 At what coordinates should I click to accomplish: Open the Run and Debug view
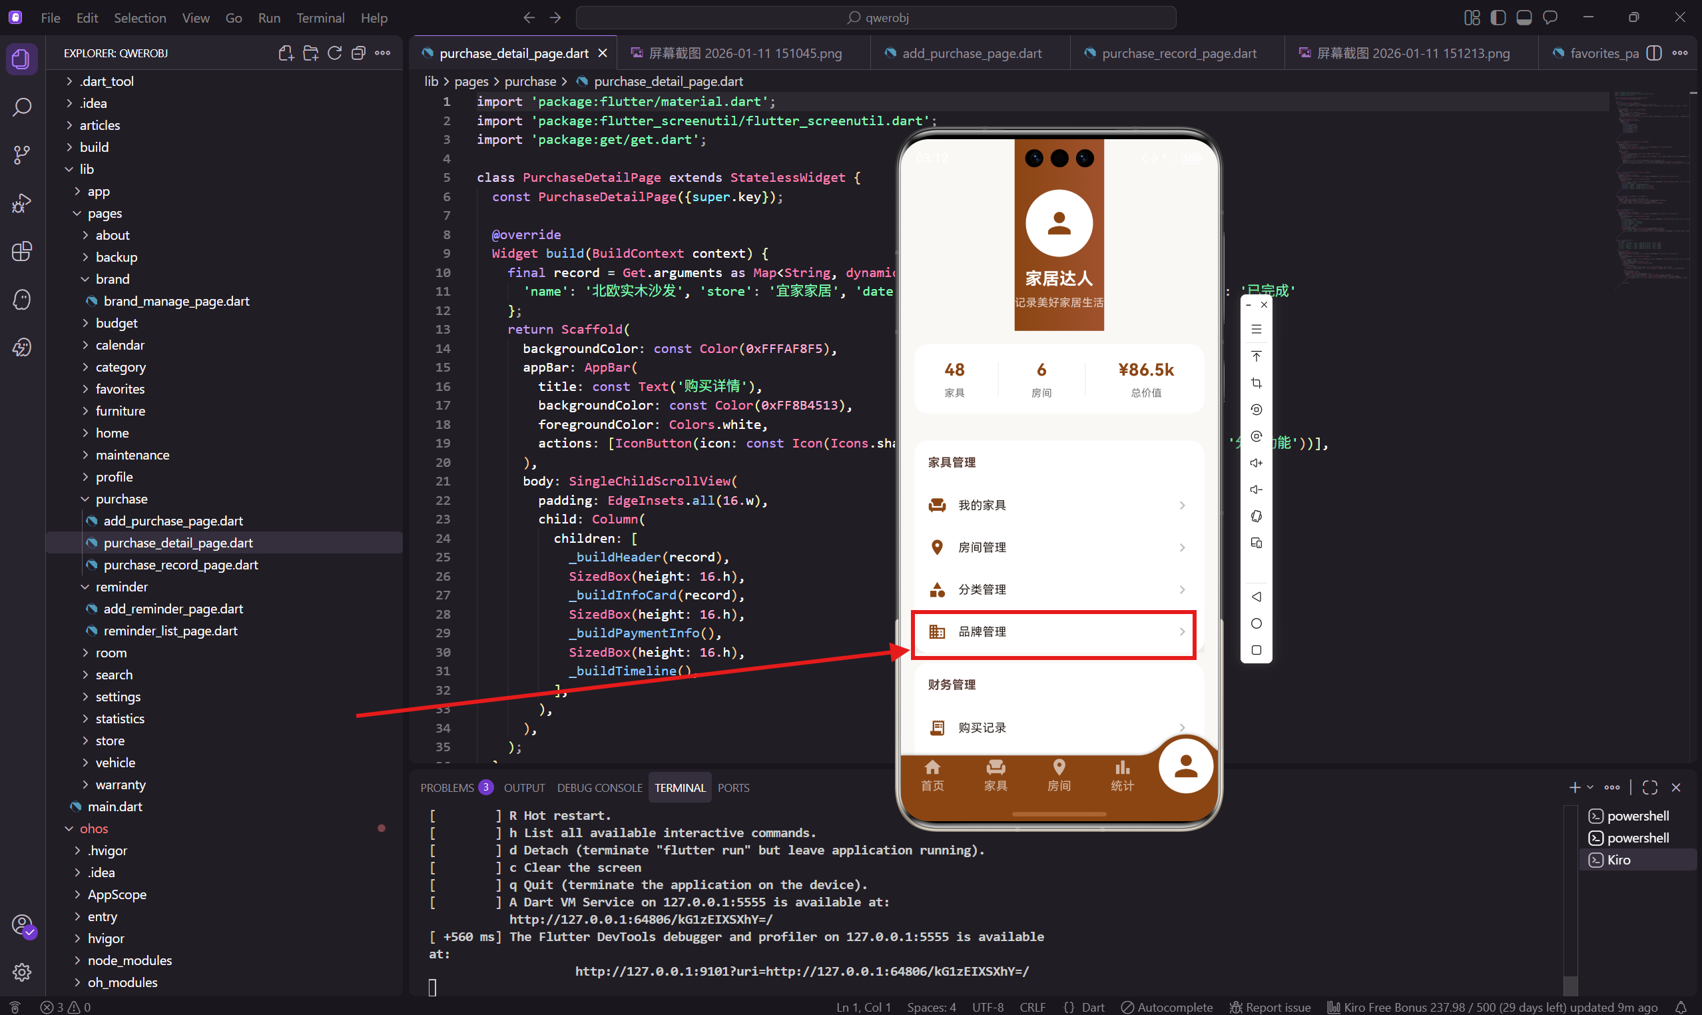[22, 203]
